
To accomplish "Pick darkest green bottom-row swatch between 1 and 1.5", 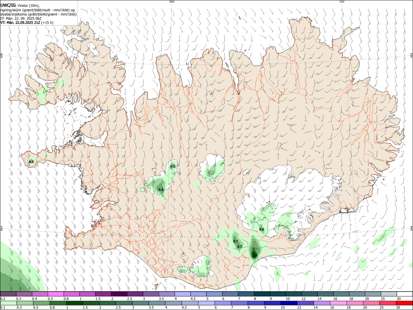I will 75,303.
